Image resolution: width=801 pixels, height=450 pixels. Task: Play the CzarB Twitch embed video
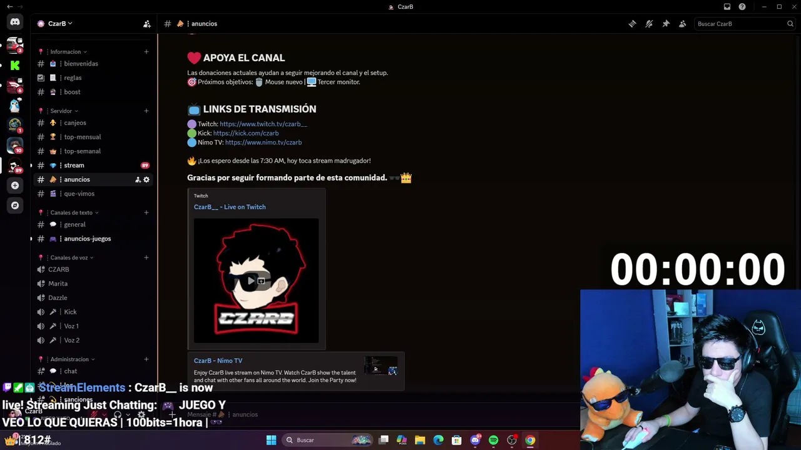(x=251, y=281)
